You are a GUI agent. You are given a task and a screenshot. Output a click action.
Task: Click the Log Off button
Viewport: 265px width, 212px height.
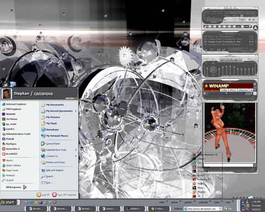[43, 195]
